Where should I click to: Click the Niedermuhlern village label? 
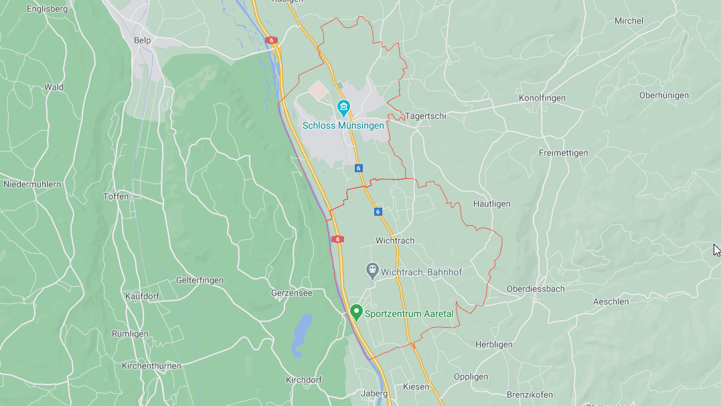click(x=32, y=185)
